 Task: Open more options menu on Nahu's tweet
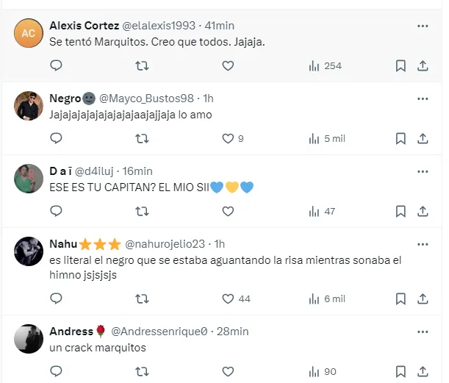coord(423,243)
